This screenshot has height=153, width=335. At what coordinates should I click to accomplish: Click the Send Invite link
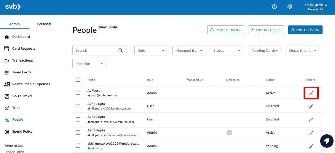pyautogui.click(x=95, y=149)
